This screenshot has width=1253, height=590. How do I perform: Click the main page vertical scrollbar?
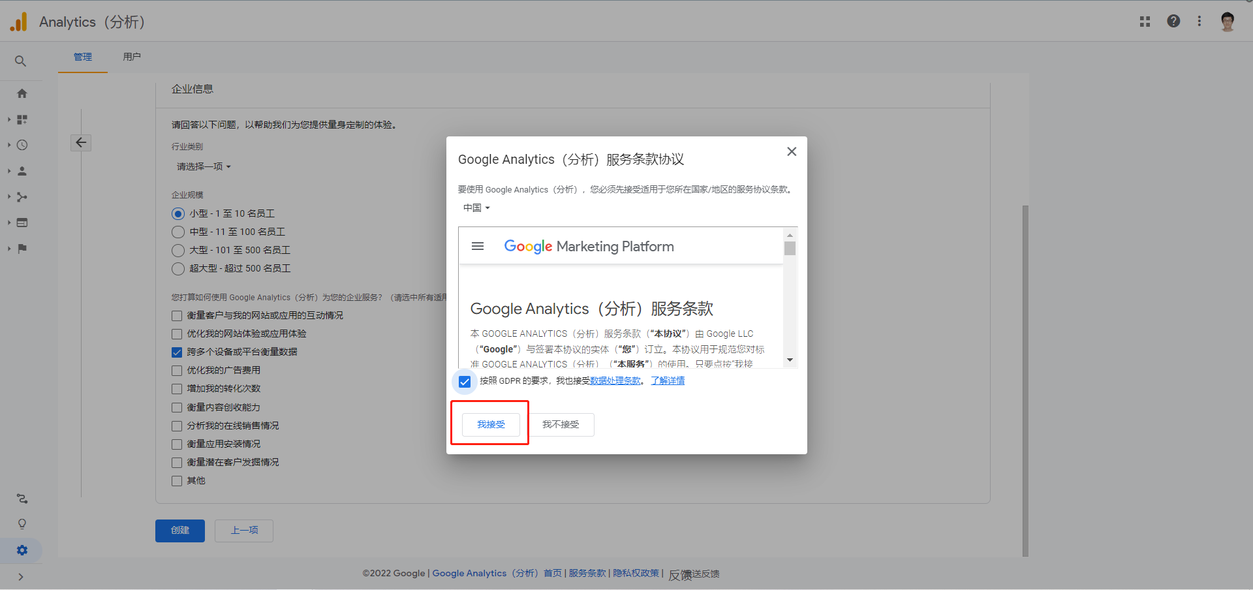click(x=1025, y=381)
